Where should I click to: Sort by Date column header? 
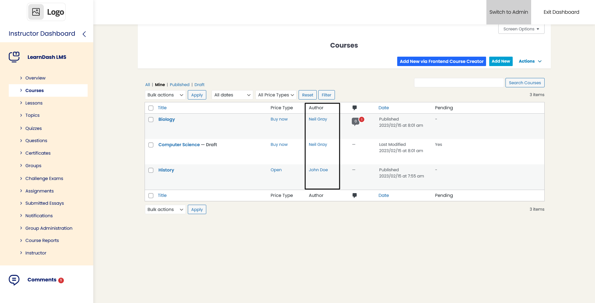coord(384,108)
